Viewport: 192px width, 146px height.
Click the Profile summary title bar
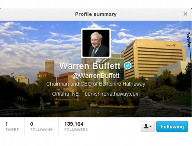(96, 14)
